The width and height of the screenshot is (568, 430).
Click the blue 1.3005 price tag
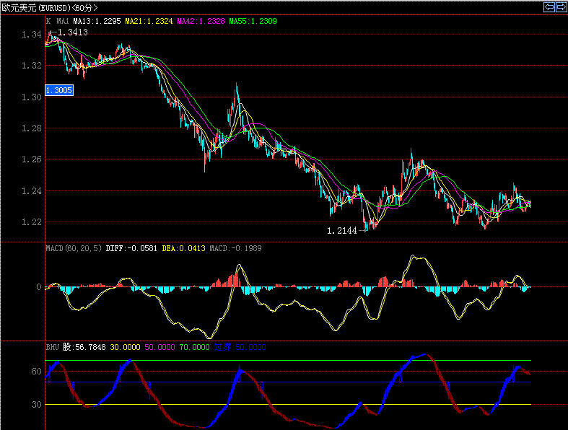pyautogui.click(x=58, y=90)
